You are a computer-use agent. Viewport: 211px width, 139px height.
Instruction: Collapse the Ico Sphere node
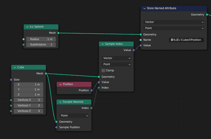click(x=27, y=27)
